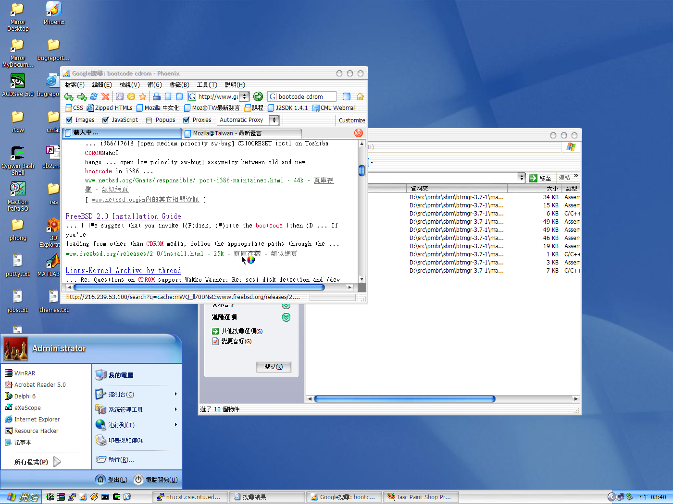Go back with the green Back arrow
This screenshot has height=504, width=673.
tap(69, 96)
